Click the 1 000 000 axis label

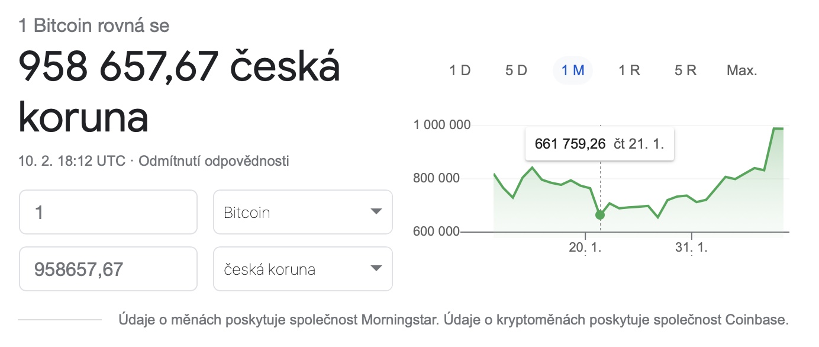click(x=441, y=125)
